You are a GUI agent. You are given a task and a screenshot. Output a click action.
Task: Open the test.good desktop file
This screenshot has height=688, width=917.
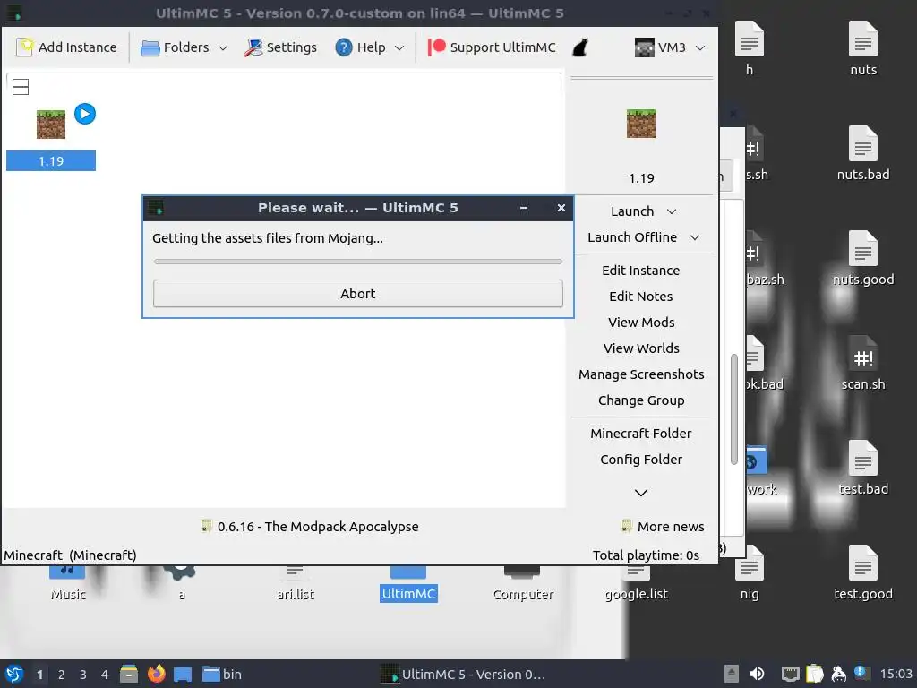(863, 572)
